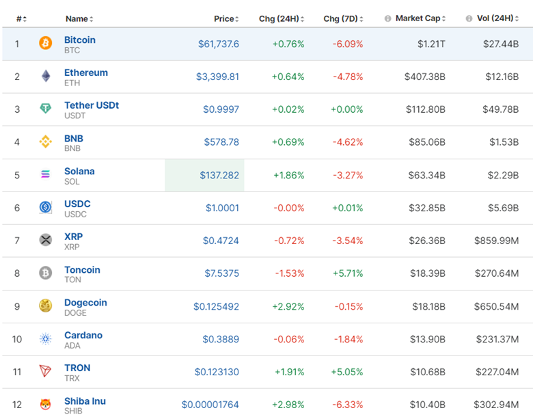Image resolution: width=533 pixels, height=419 pixels.
Task: Open the Bitcoin coin page link
Action: 80,40
